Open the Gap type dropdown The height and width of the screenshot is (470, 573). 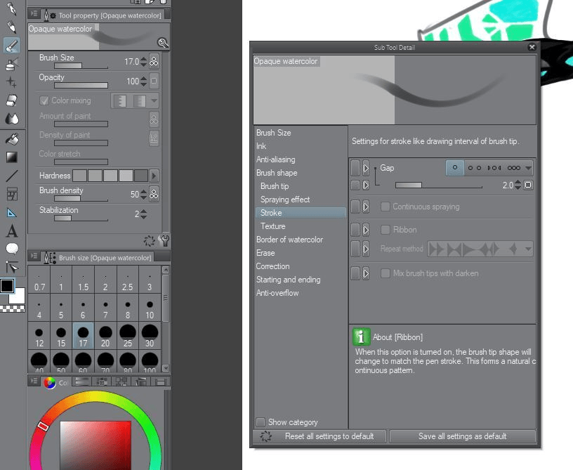[528, 168]
